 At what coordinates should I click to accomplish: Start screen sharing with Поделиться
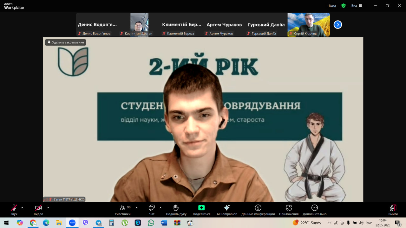coord(201,210)
